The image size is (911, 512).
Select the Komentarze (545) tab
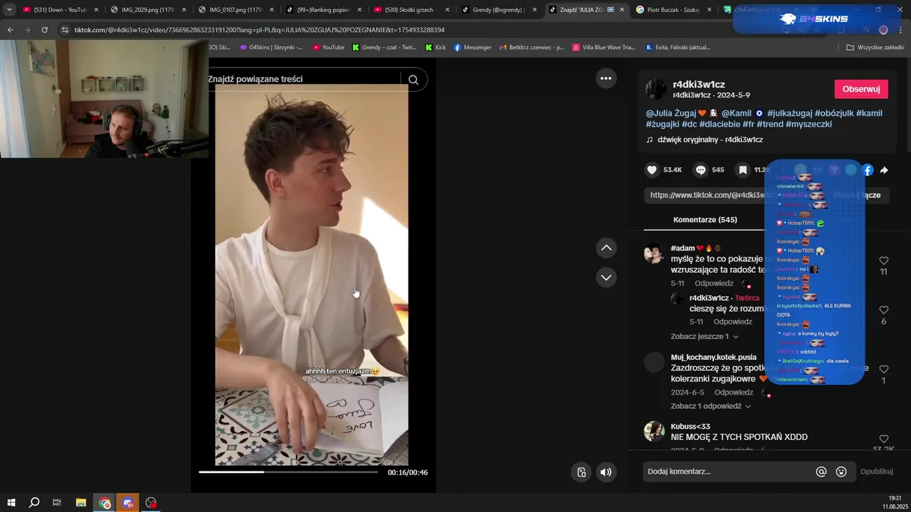(x=705, y=220)
